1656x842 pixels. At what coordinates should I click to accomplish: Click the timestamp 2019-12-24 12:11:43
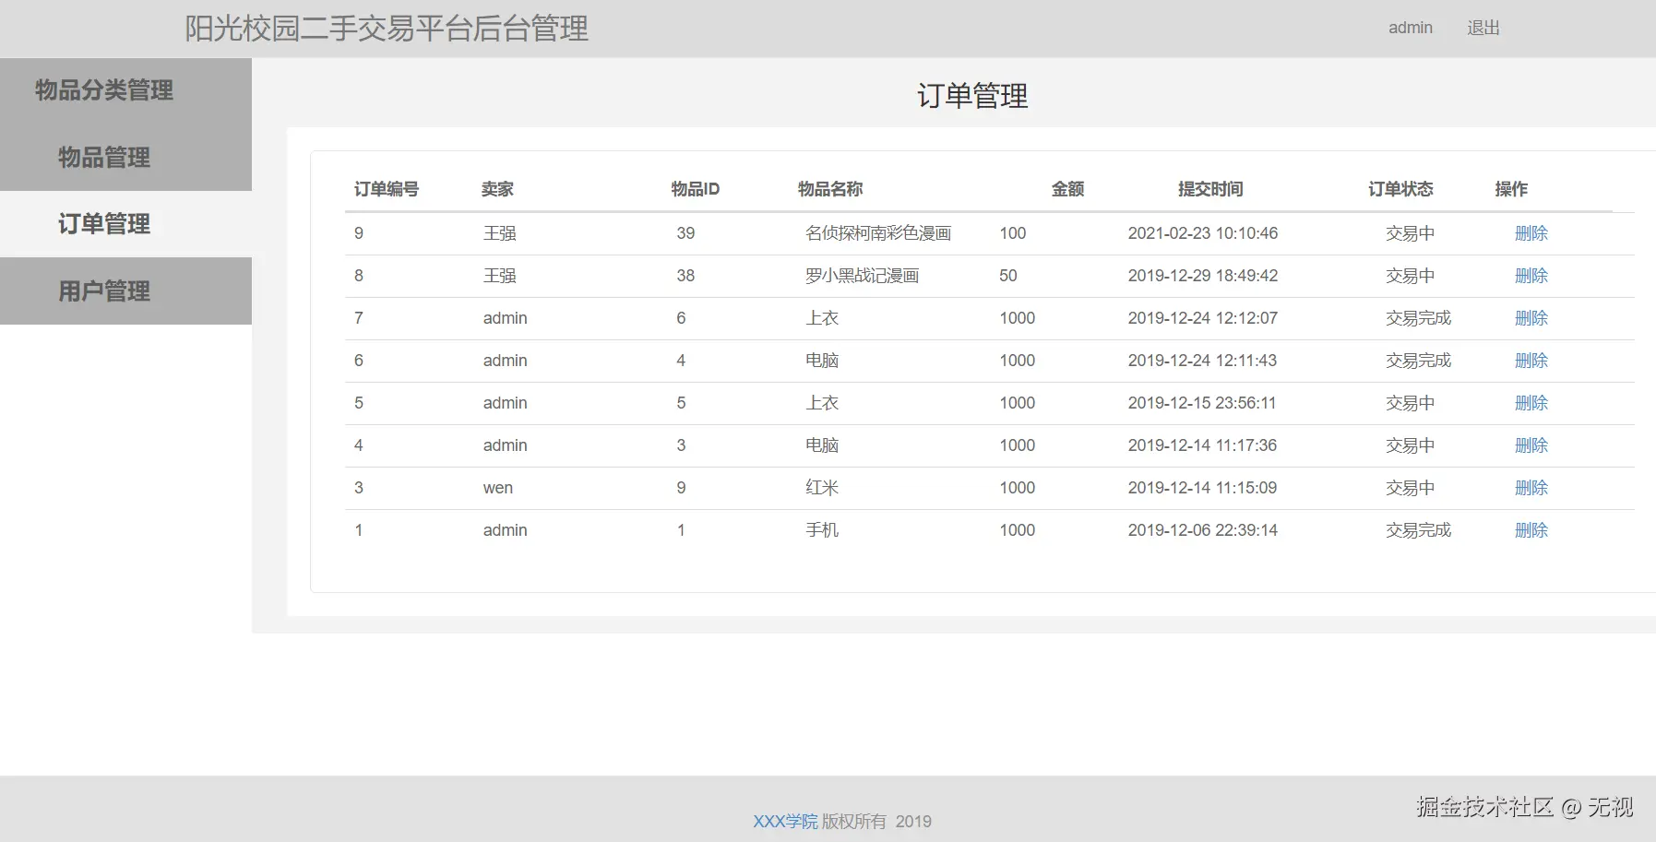[1202, 361]
